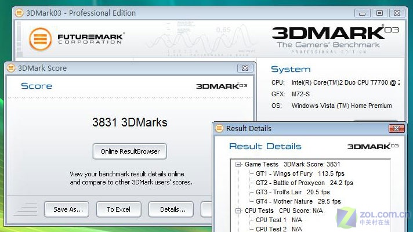Click the 3DMark Score dialog title icon
The image size is (413, 232).
11,68
